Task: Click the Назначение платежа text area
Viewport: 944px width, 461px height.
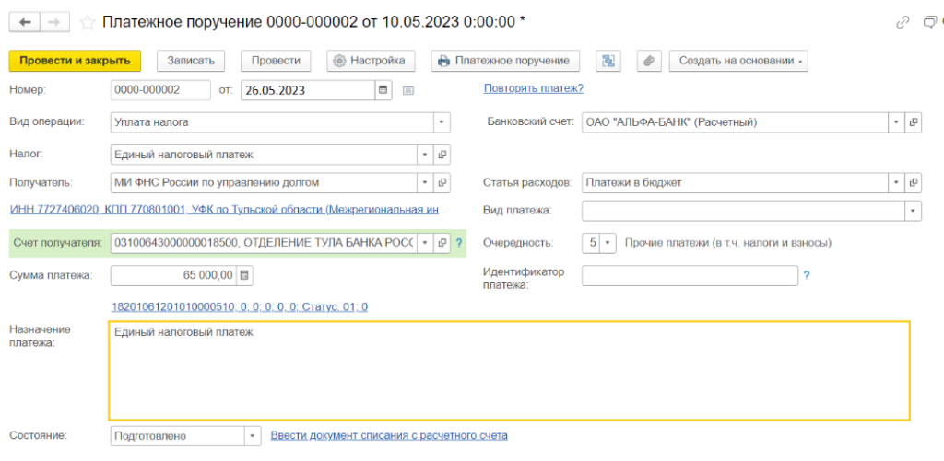Action: [x=509, y=370]
